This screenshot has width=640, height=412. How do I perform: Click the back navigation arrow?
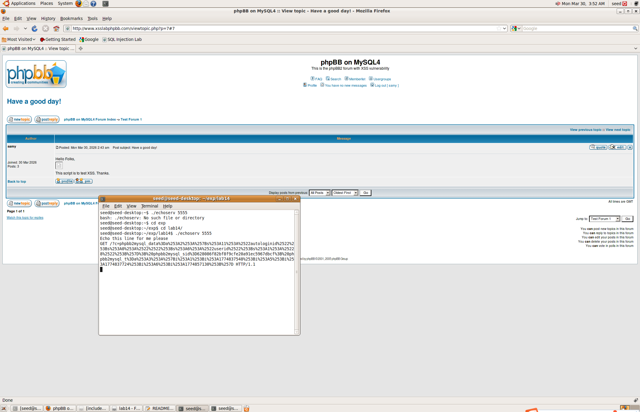pos(5,28)
